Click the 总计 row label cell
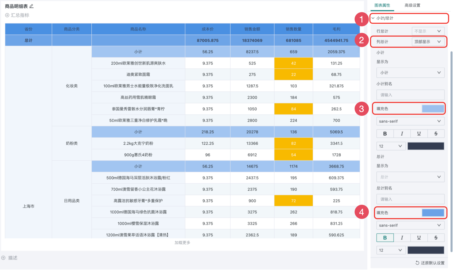This screenshot has height=270, width=453. click(x=28, y=40)
